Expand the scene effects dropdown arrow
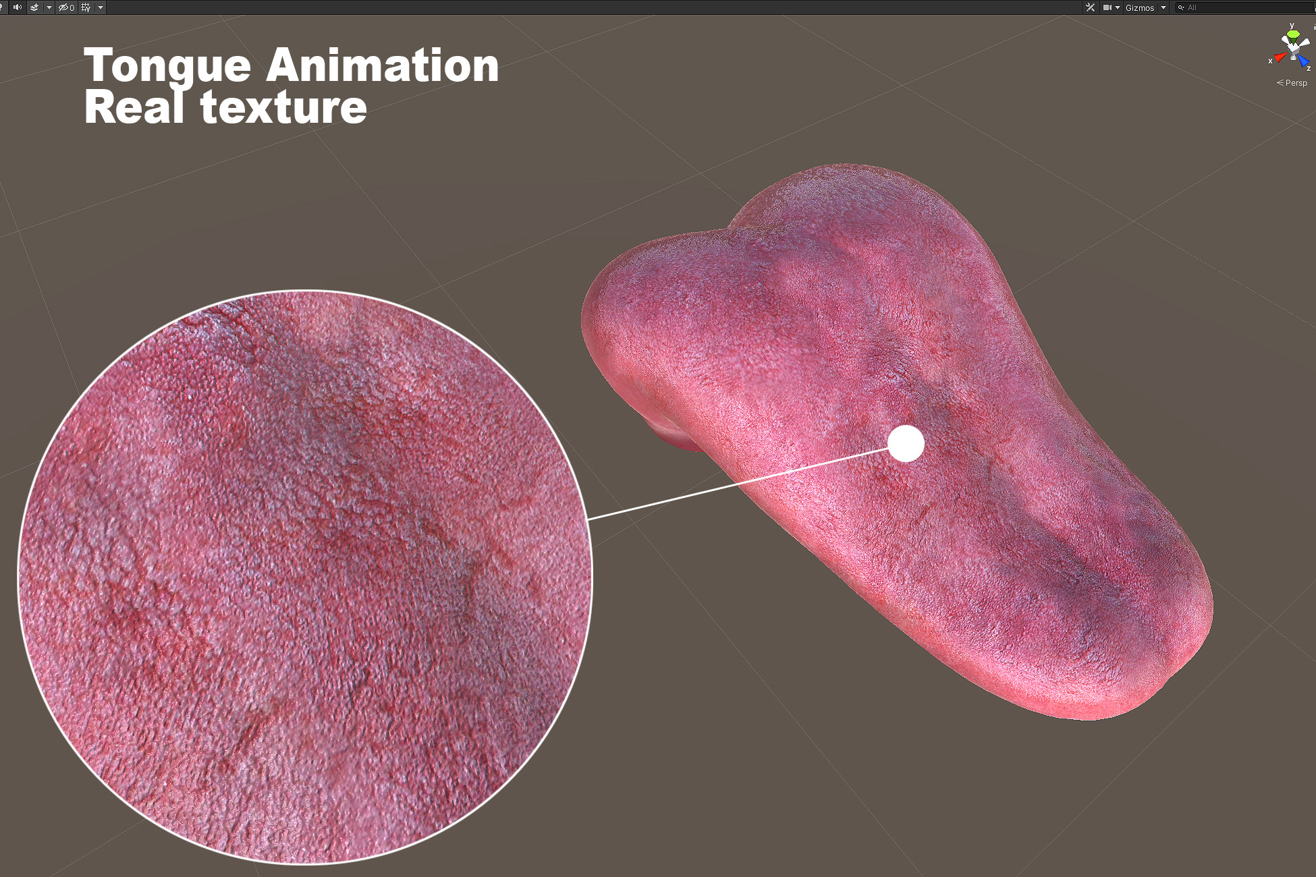The height and width of the screenshot is (877, 1316). (x=49, y=7)
